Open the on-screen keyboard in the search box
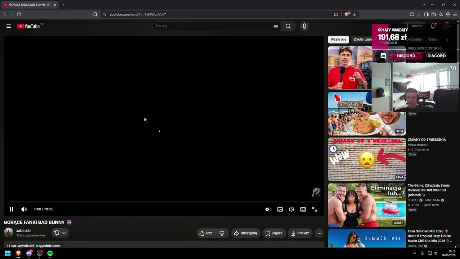The width and height of the screenshot is (460, 259). coord(276,26)
